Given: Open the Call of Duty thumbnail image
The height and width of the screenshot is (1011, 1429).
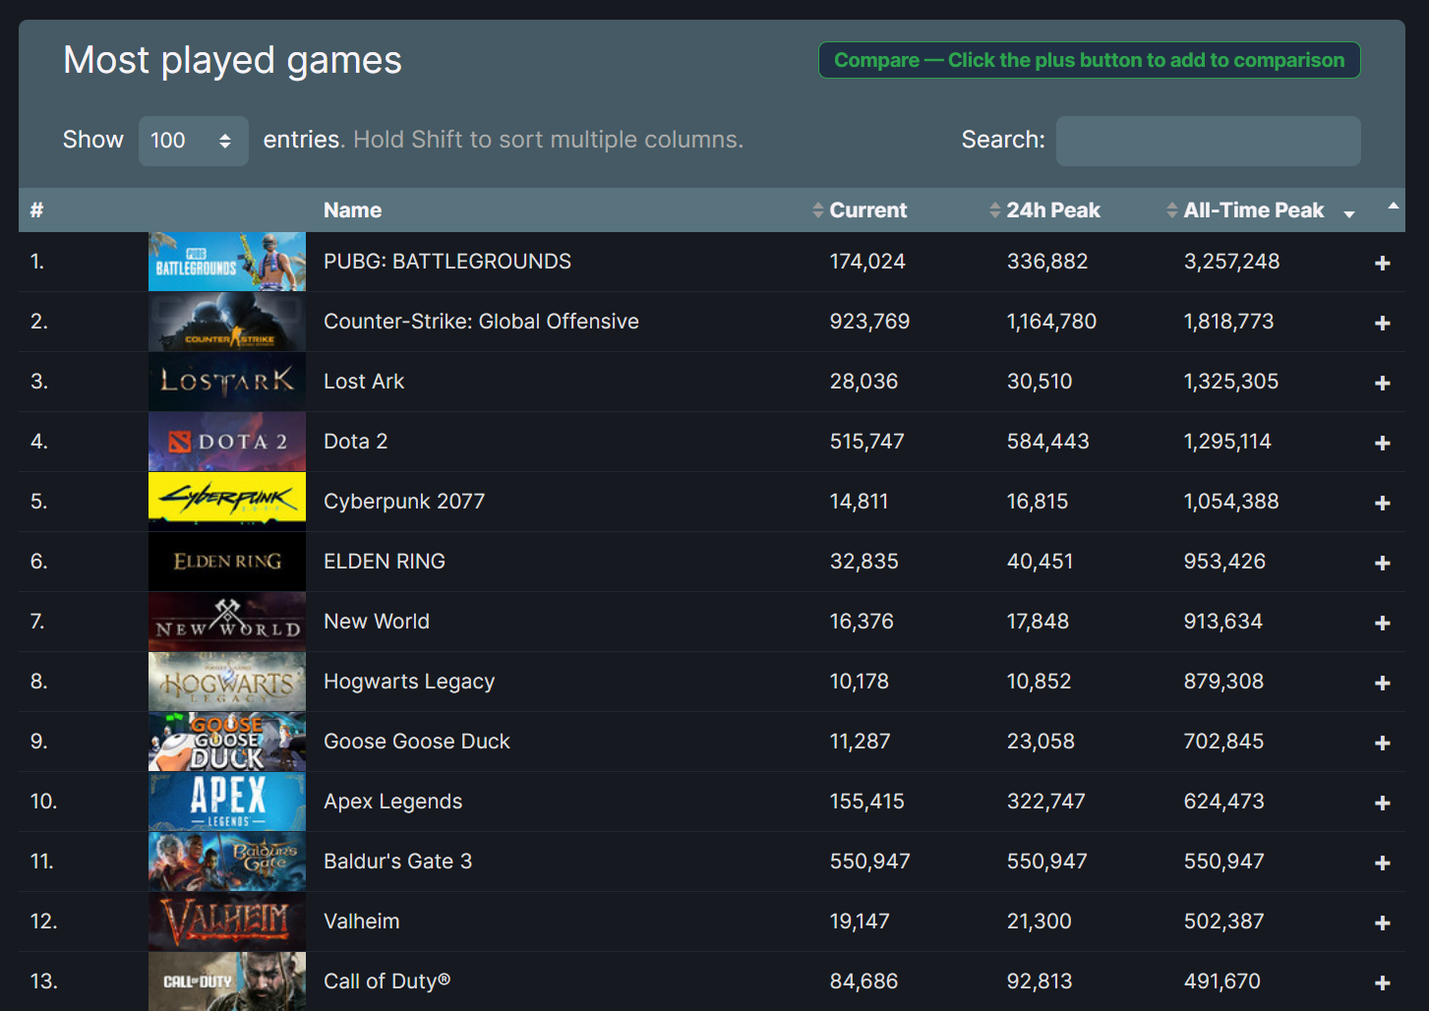Looking at the screenshot, I should tap(227, 981).
